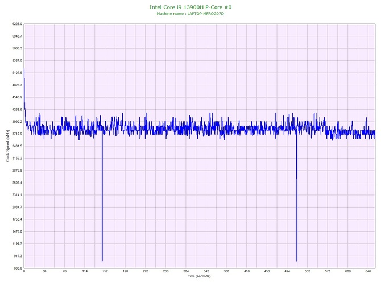Click the x-axis tick label 342

pos(206,271)
